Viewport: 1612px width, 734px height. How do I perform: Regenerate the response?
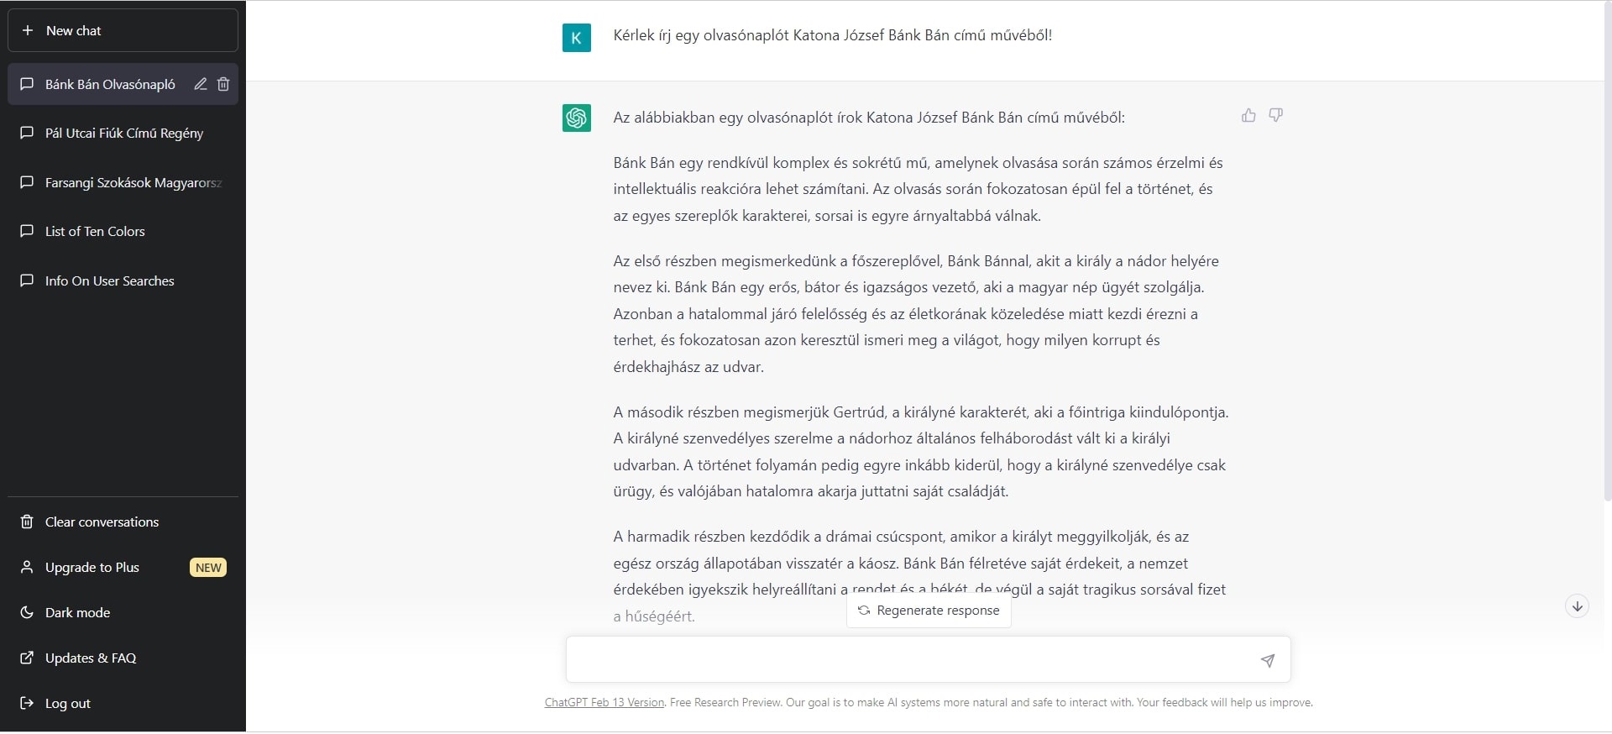[x=929, y=611]
